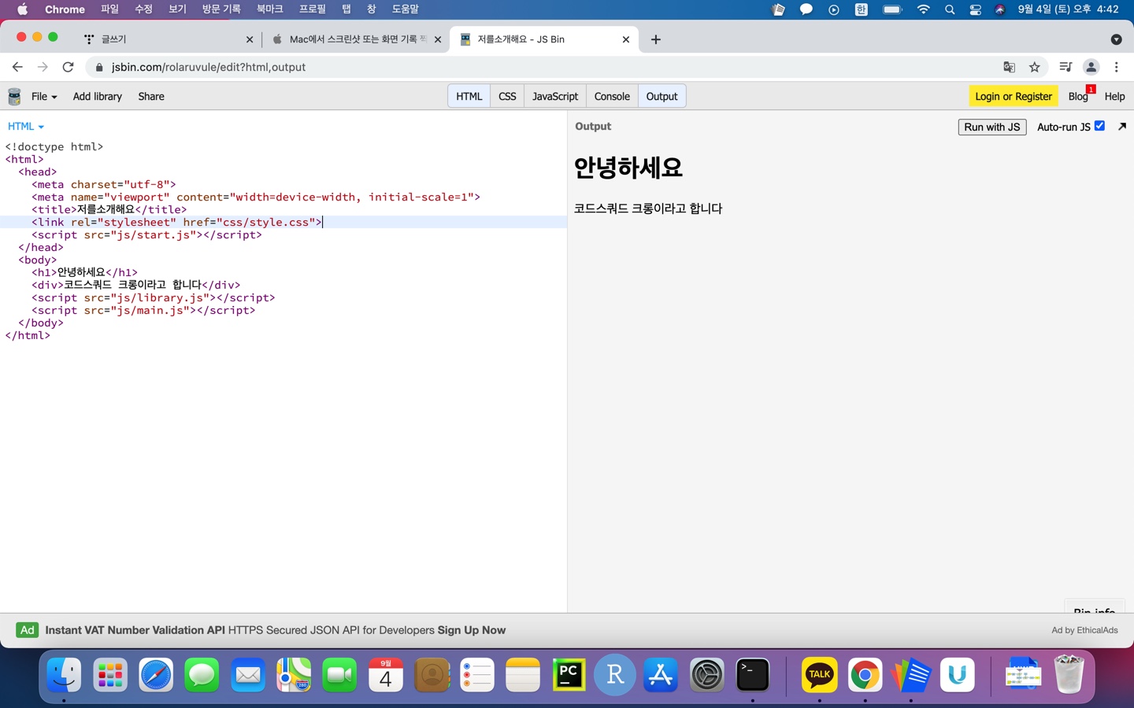
Task: Bookmark this page with the star icon
Action: tap(1035, 67)
